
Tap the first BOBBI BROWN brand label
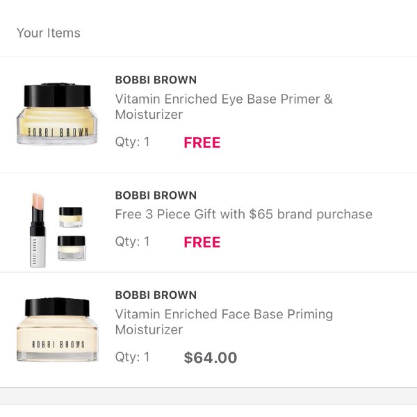tap(156, 80)
